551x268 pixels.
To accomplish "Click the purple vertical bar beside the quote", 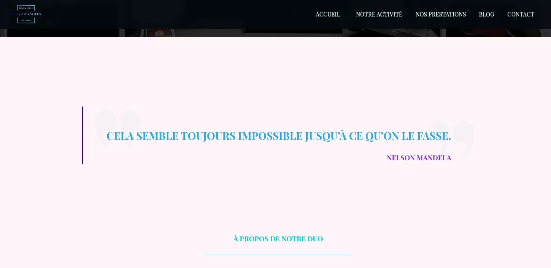I will pyautogui.click(x=83, y=135).
